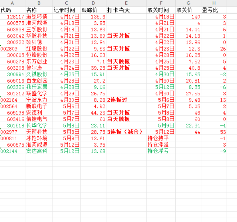
Task: Select the 华脉科技 name cell
Action: pyautogui.click(x=39, y=36)
